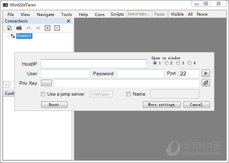The width and height of the screenshot is (229, 163).
Task: Open the Cons menu
Action: 100,15
